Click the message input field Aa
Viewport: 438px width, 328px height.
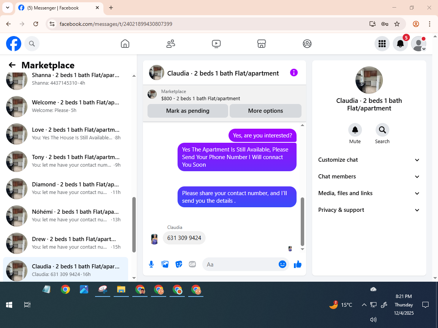pyautogui.click(x=240, y=264)
